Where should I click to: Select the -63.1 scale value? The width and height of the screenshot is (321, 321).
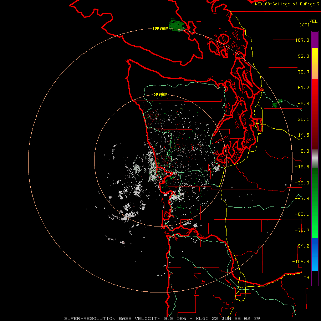[x=302, y=214]
